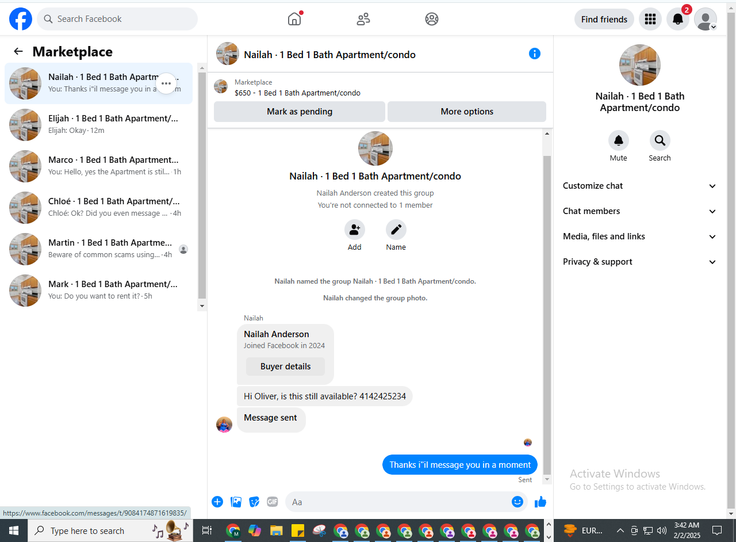The image size is (736, 542).
Task: Click Buyer details button
Action: coord(285,367)
